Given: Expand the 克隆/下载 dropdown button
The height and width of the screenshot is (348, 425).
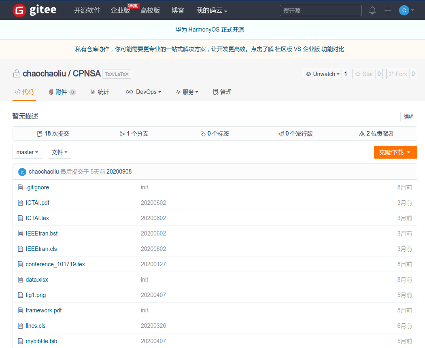Looking at the screenshot, I should click(395, 152).
